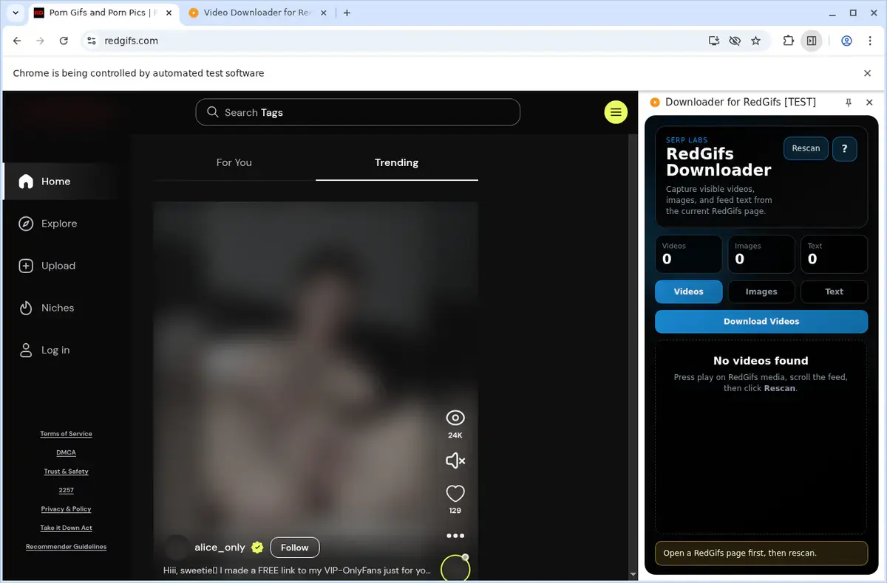Image resolution: width=887 pixels, height=583 pixels.
Task: Click the search magnifier icon
Action: click(213, 112)
